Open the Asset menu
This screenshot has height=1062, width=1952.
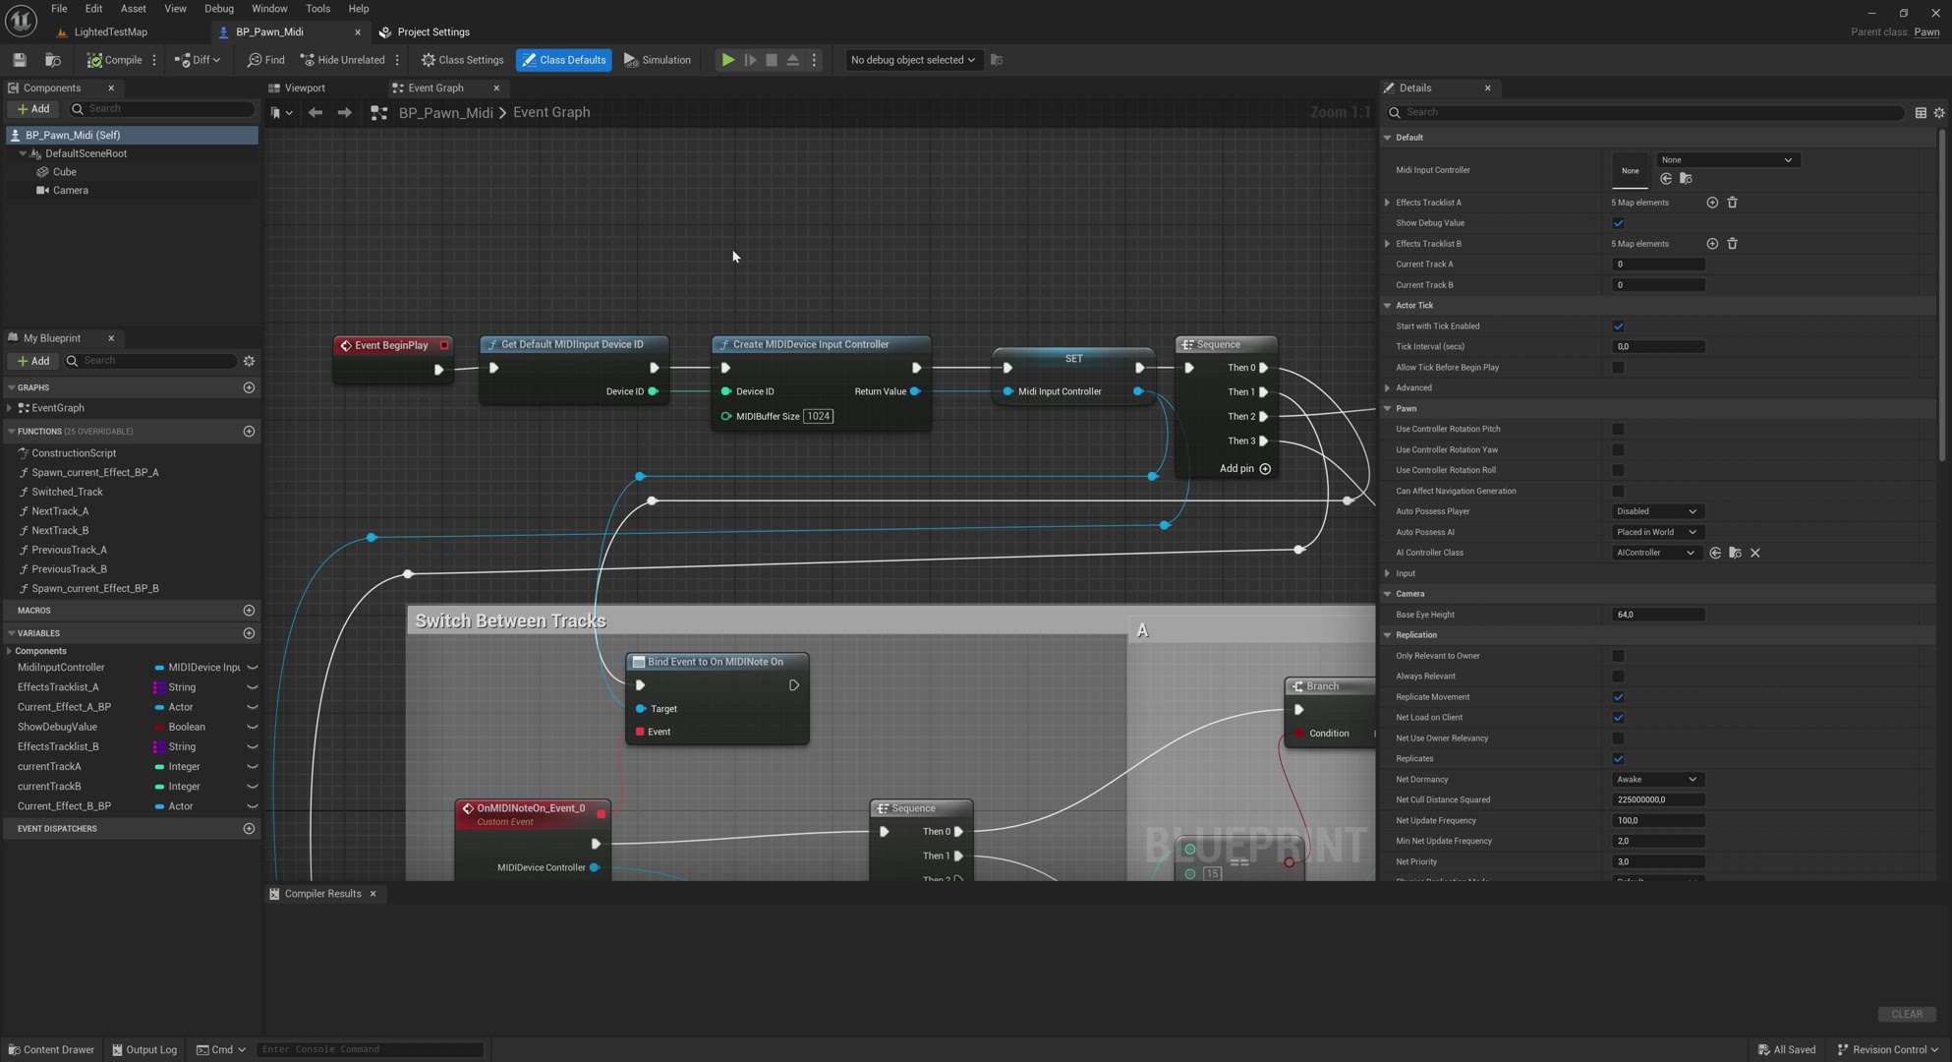133,9
